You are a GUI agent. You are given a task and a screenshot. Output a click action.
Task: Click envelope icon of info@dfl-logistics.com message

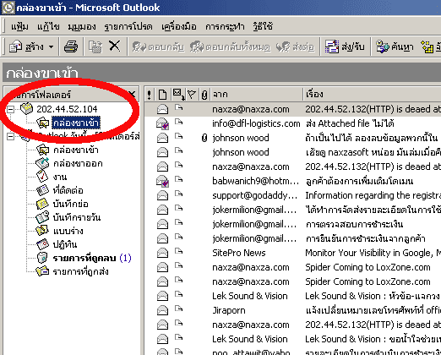click(x=162, y=123)
